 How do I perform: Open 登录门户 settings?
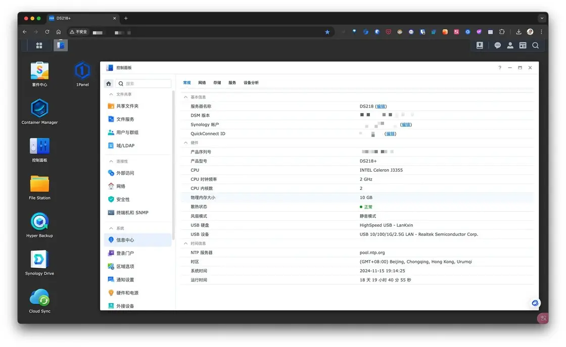click(138, 253)
